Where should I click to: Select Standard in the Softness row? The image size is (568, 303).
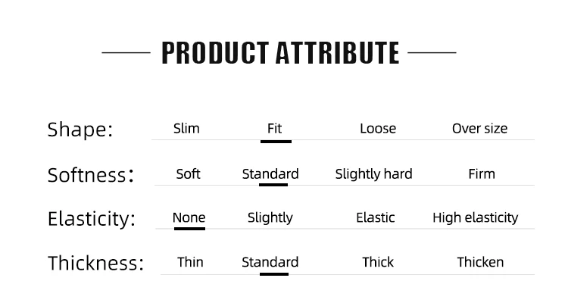[x=270, y=174]
